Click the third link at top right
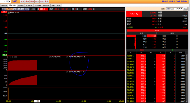This screenshot has width=190, height=103. 178,1
